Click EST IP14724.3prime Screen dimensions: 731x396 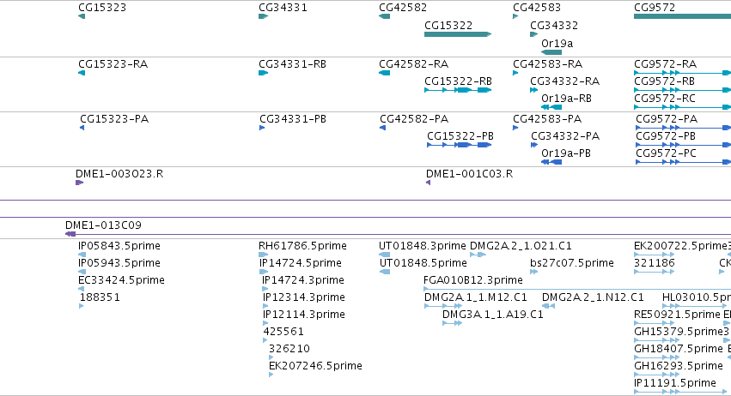point(302,280)
